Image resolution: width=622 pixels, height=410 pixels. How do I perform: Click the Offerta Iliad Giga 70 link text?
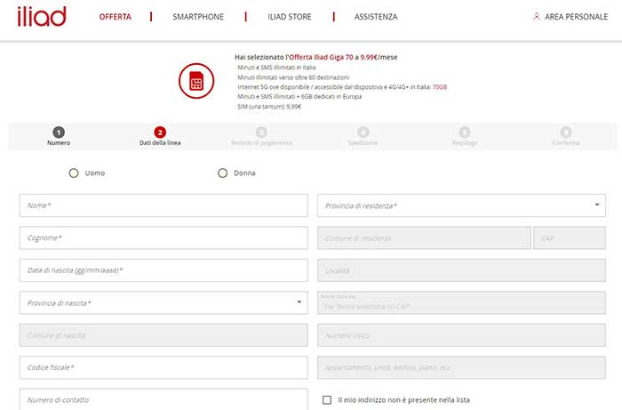(321, 57)
